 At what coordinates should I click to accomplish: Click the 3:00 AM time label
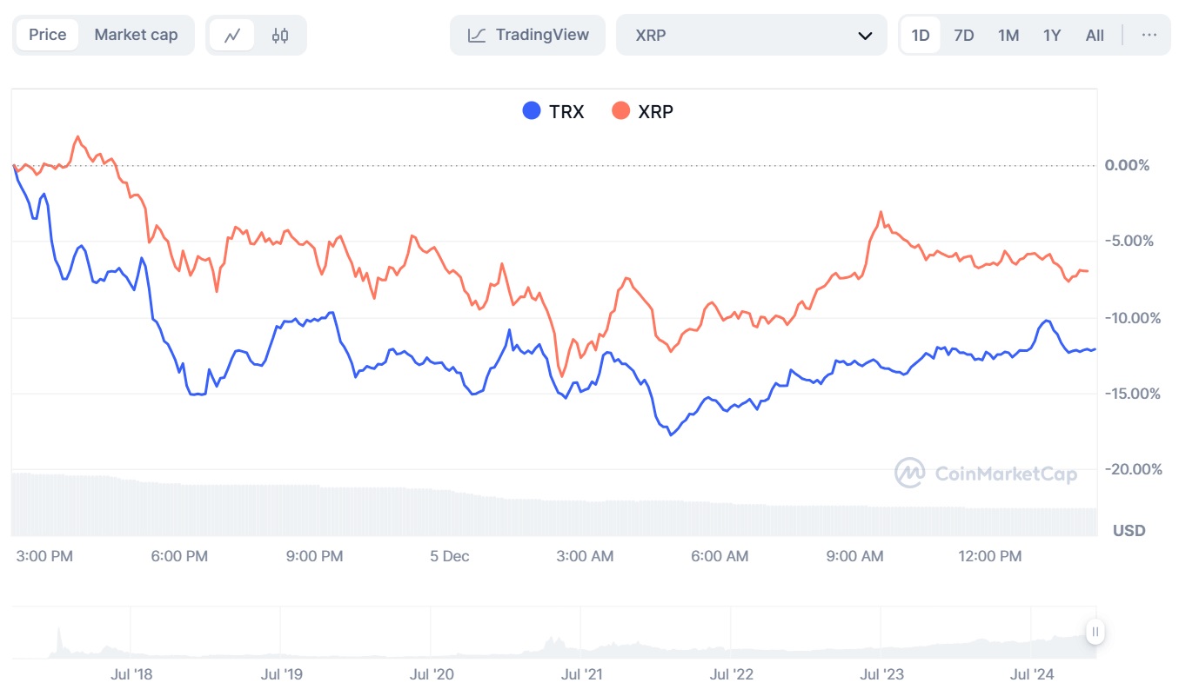click(x=584, y=556)
